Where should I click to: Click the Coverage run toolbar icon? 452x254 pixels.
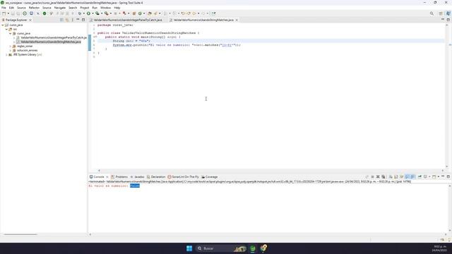coord(97,13)
